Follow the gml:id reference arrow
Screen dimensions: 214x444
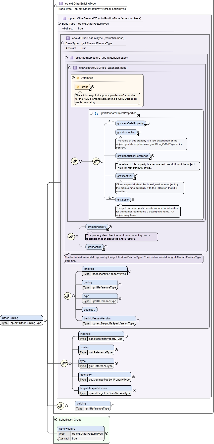[90, 89]
